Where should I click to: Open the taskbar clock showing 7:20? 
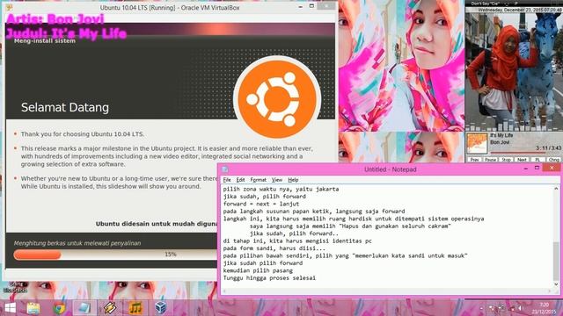point(544,308)
